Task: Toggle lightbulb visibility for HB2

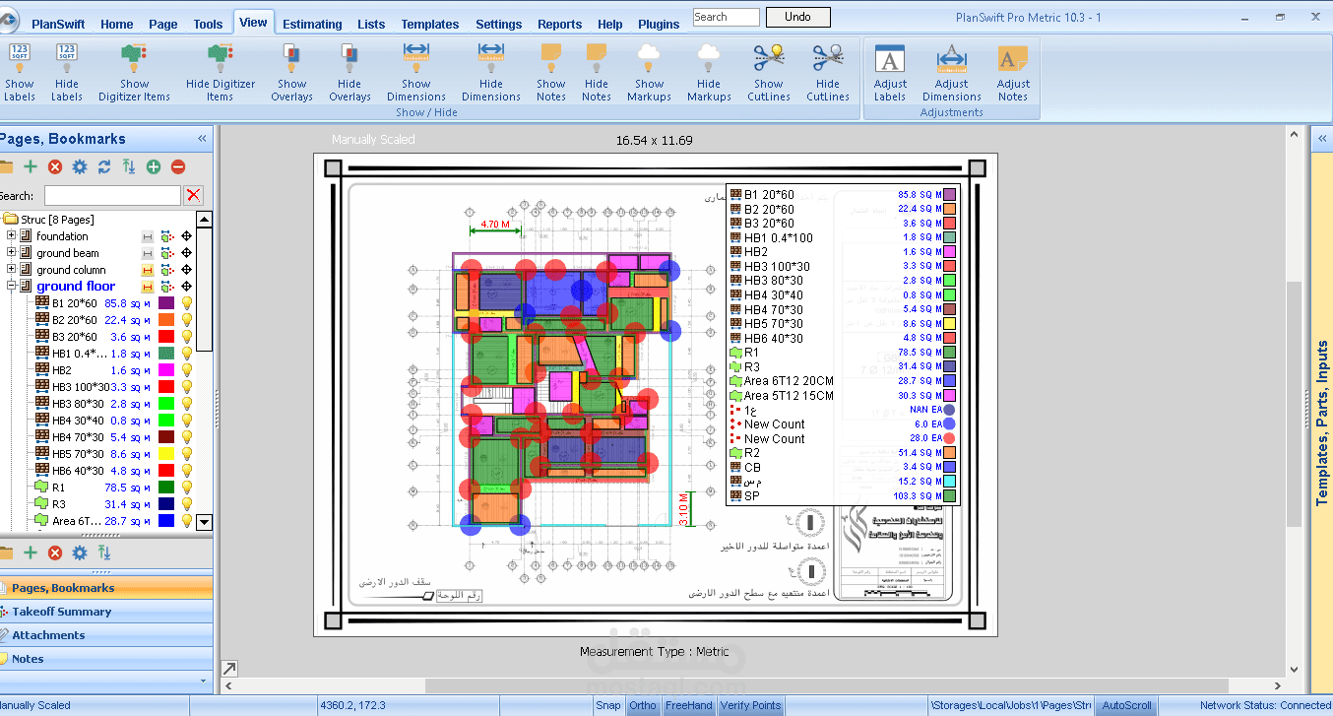Action: [x=186, y=370]
